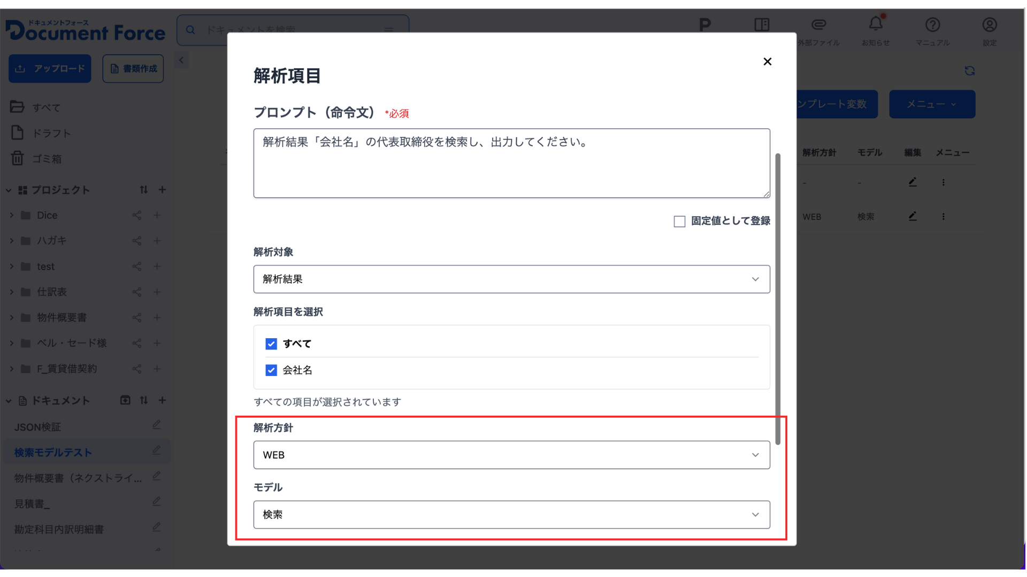This screenshot has width=1027, height=577.
Task: Click the 書類作成 button
Action: click(x=133, y=69)
